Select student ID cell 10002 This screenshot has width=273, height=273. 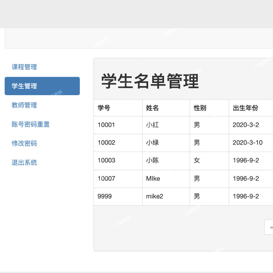pyautogui.click(x=118, y=143)
